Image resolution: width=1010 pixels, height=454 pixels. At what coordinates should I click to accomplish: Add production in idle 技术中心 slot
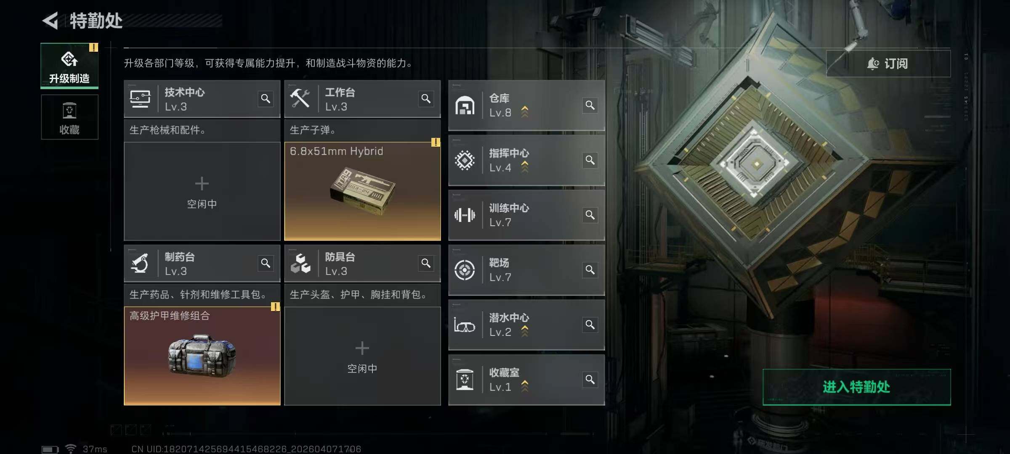(x=202, y=191)
